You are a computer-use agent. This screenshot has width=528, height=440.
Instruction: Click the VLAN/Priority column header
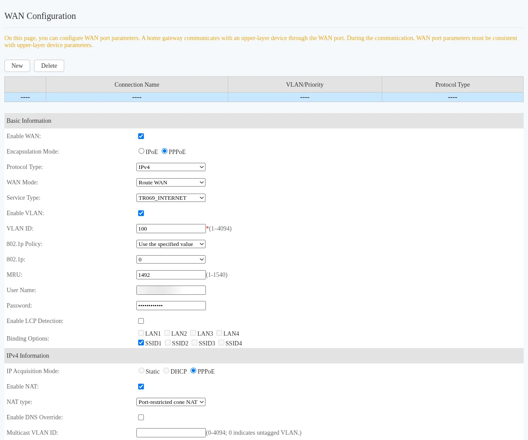click(305, 84)
